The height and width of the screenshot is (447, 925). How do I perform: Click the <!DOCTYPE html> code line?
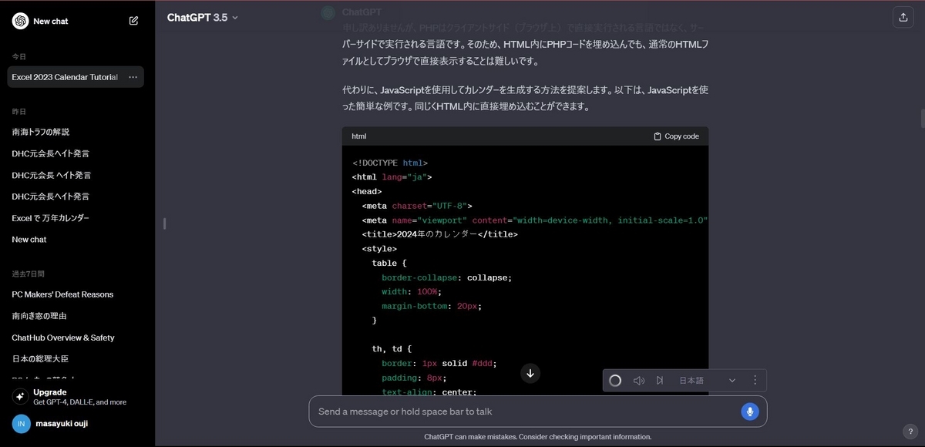coord(389,163)
